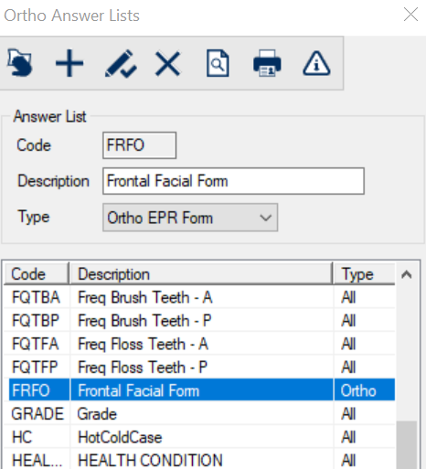Select the FQTFP Freq Floss Teeth - P row
This screenshot has height=469, width=426.
(x=199, y=367)
